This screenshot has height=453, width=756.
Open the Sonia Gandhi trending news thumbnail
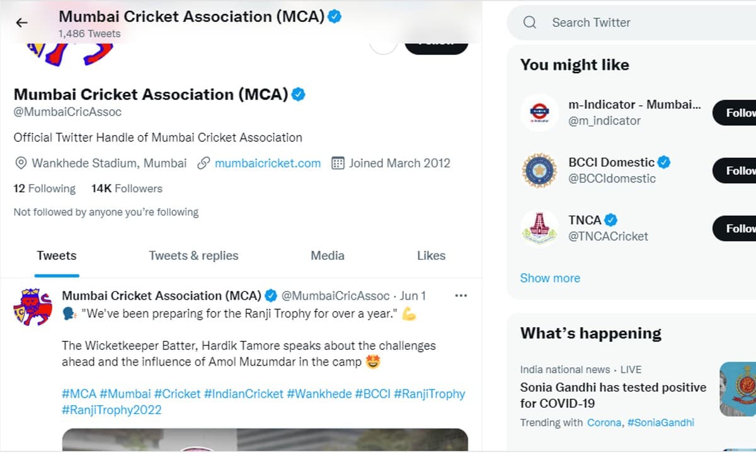pyautogui.click(x=738, y=389)
